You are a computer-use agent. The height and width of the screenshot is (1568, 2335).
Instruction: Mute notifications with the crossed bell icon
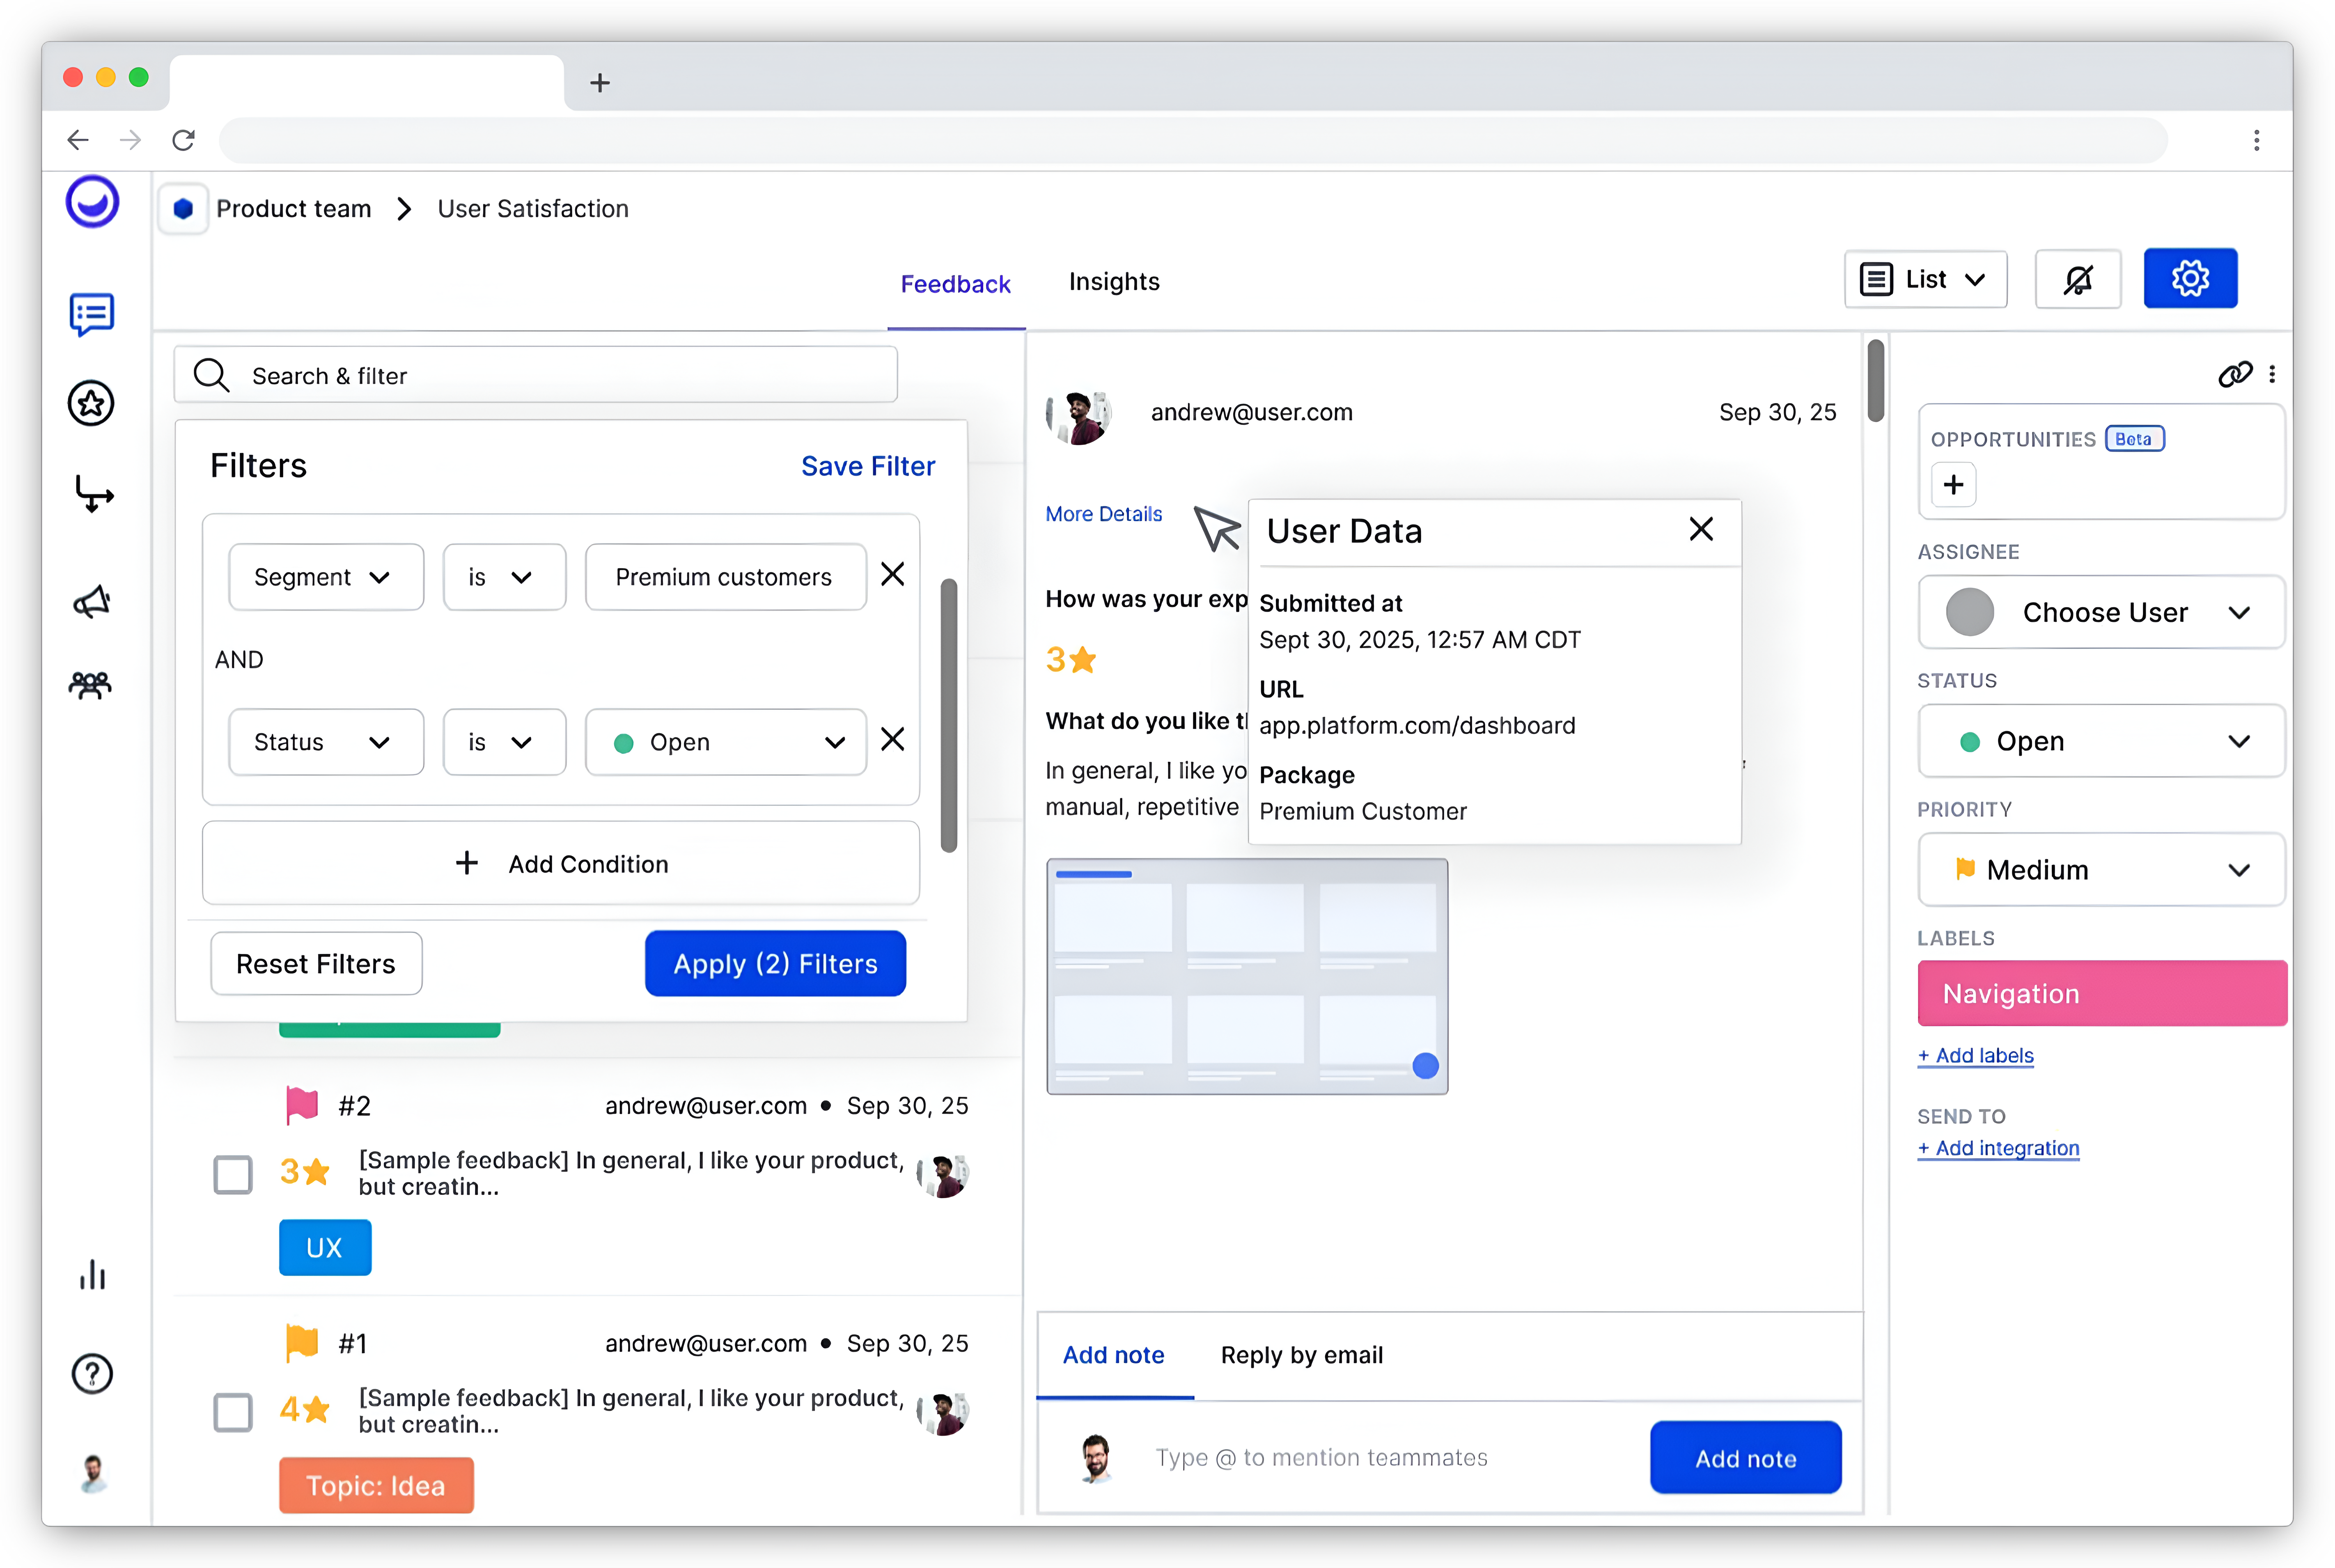pyautogui.click(x=2077, y=280)
